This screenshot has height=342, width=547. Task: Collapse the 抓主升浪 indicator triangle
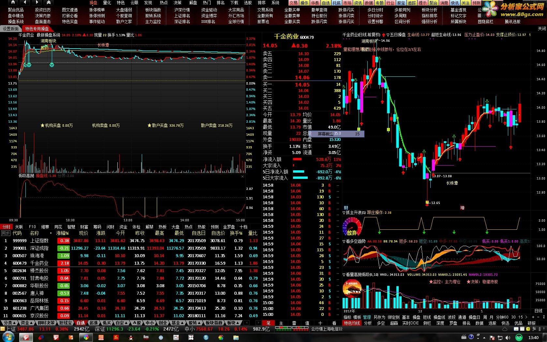(x=344, y=212)
